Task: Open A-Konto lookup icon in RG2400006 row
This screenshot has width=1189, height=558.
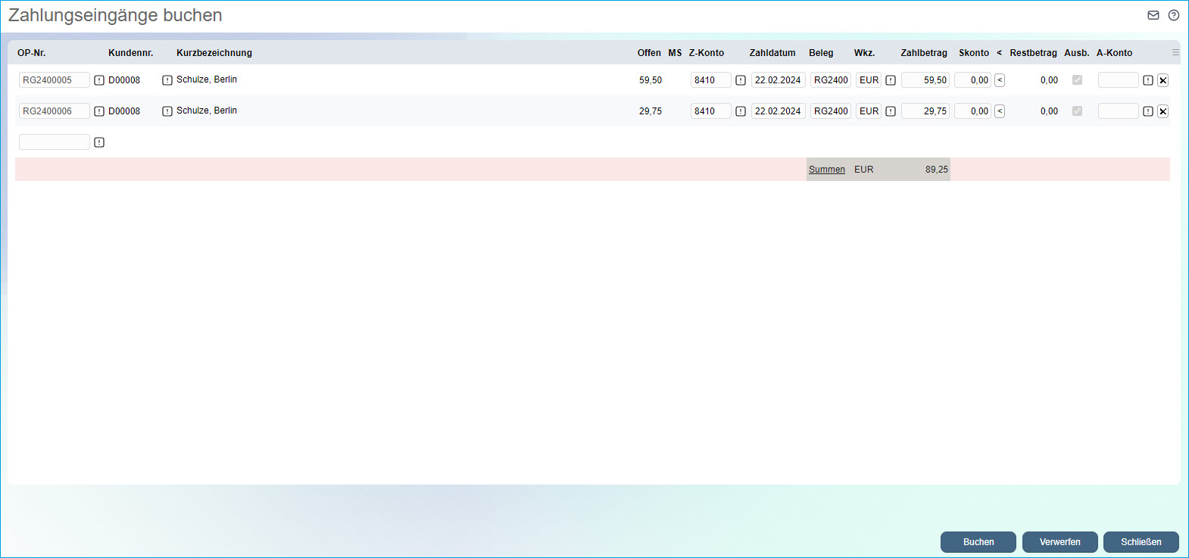Action: [x=1148, y=111]
